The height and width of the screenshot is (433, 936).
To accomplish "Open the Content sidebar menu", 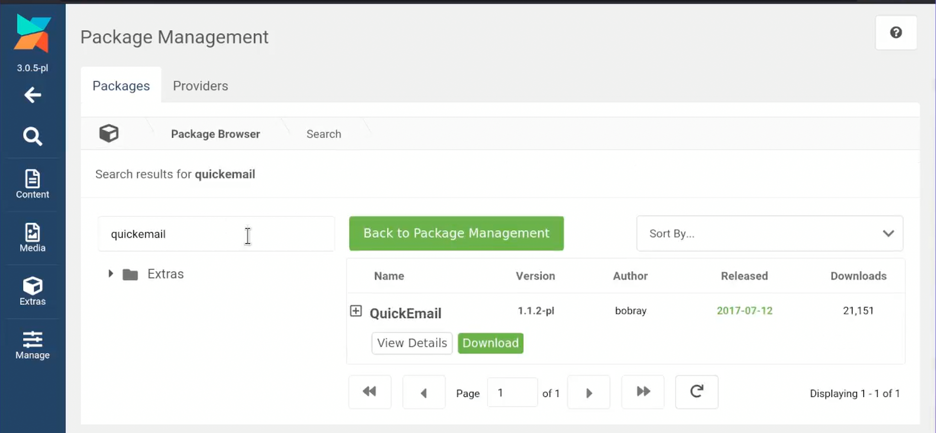I will 32,184.
